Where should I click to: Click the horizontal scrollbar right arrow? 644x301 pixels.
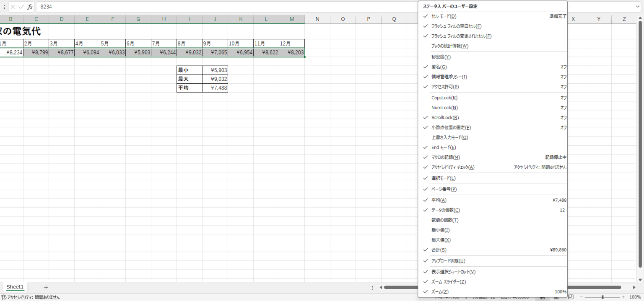click(x=634, y=288)
